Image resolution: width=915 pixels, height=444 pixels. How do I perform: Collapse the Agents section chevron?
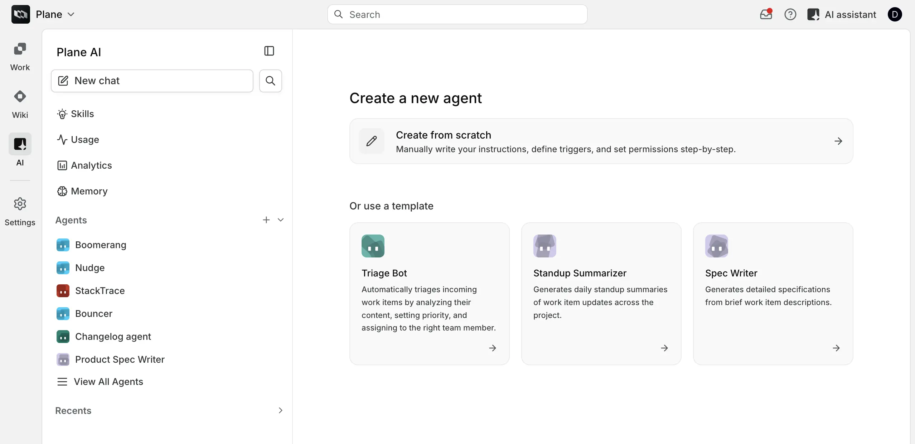coord(281,220)
